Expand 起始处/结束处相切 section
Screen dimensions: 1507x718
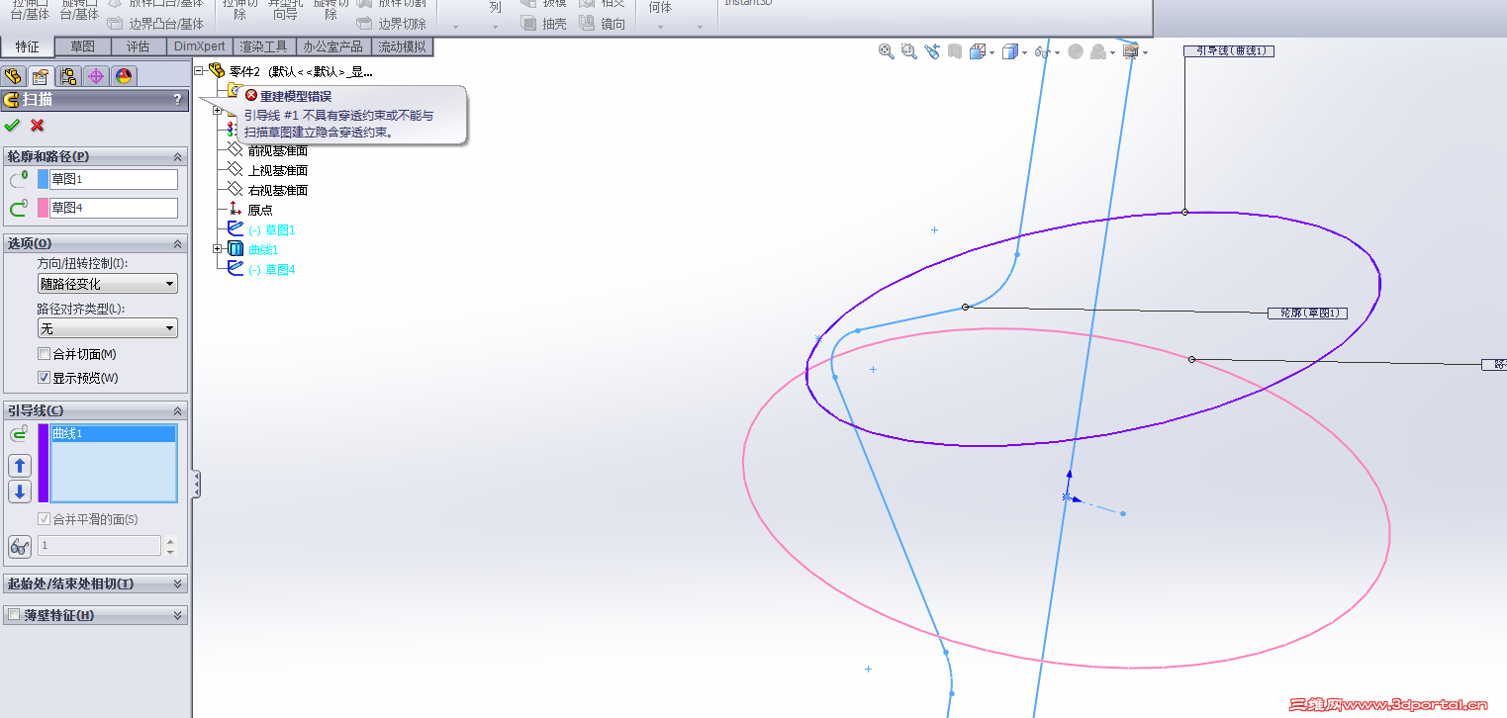tap(178, 584)
